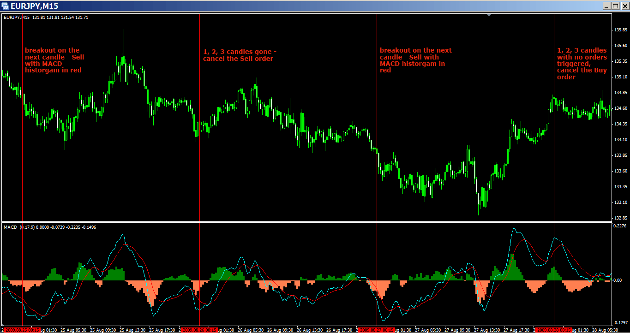Select the 2009.08.28 00:15 date marker

tap(553, 330)
